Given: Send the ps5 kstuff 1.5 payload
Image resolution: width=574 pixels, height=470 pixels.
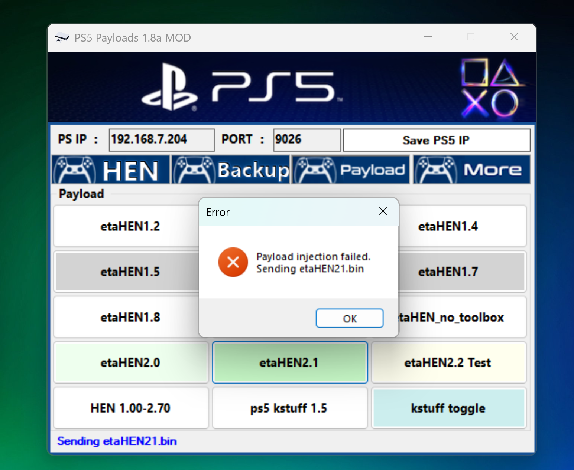Looking at the screenshot, I should click(x=290, y=408).
